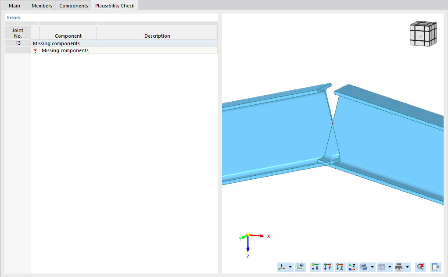
Task: Toggle dimension display with ruler icon
Action: pos(300,266)
